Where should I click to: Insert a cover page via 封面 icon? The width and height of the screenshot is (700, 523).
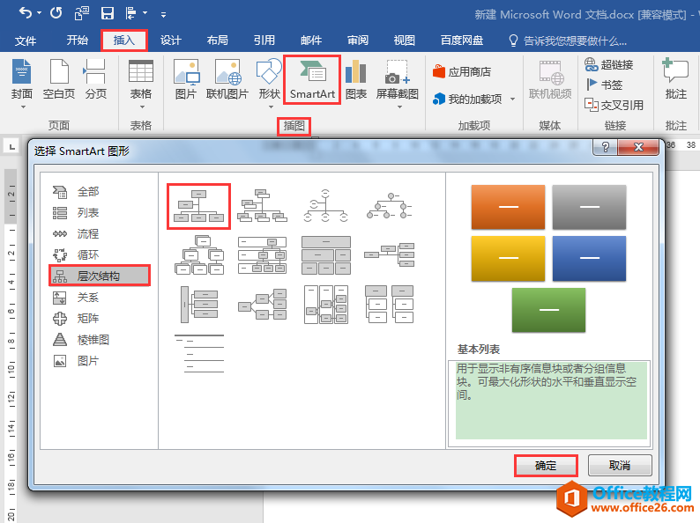coord(21,80)
